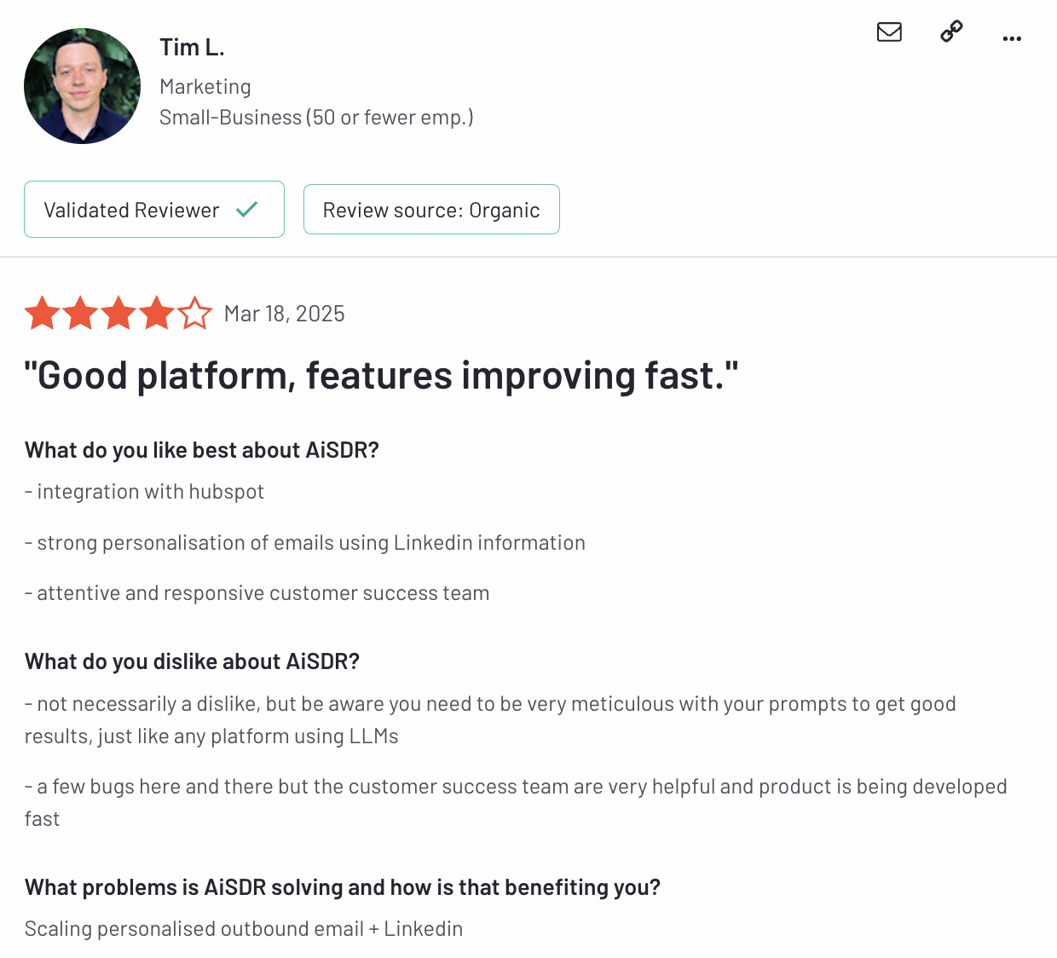Copy review link via chain icon
The width and height of the screenshot is (1057, 958).
[951, 32]
